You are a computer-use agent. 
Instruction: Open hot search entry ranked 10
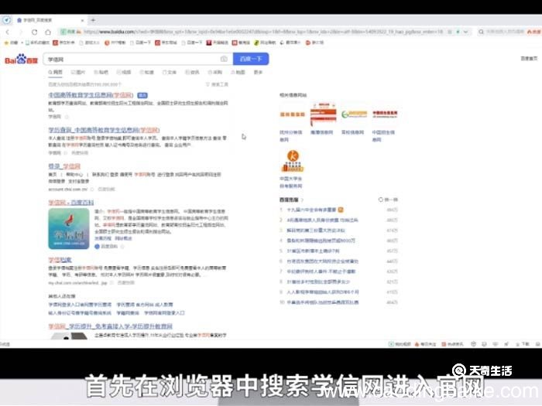click(x=323, y=302)
